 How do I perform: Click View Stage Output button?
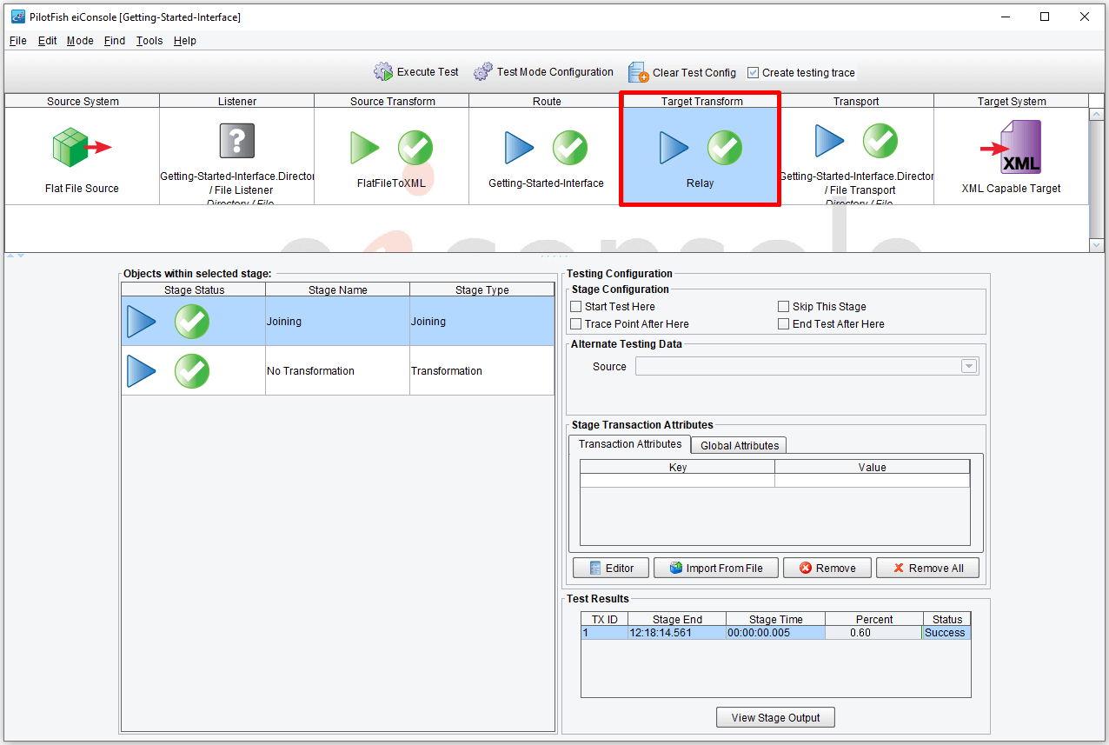[x=775, y=717]
